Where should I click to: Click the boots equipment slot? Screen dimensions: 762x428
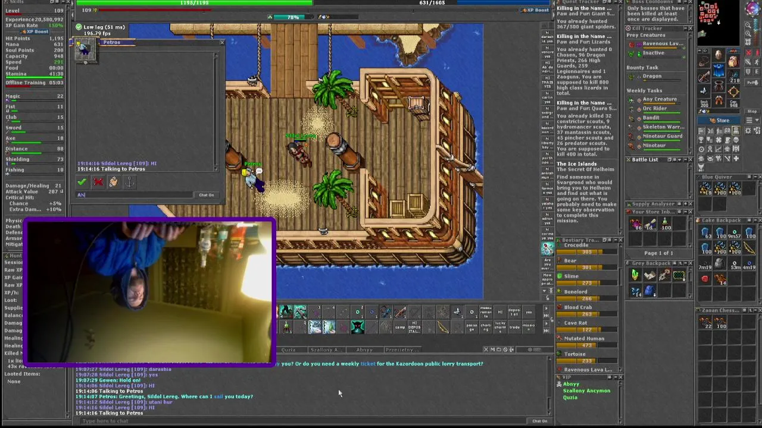[x=719, y=100]
